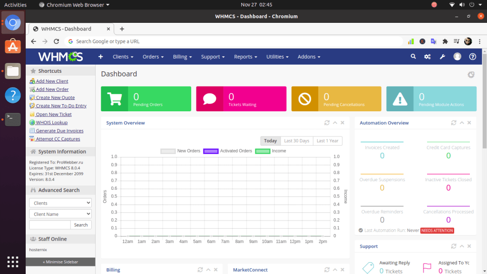
Task: Click Open New Ticket shortcut
Action: tap(50, 114)
